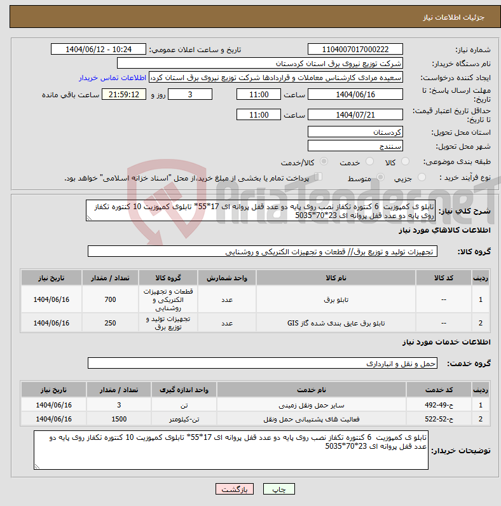The image size is (501, 506).
Task: Click the price validity time field 11:00
Action: [x=259, y=114]
